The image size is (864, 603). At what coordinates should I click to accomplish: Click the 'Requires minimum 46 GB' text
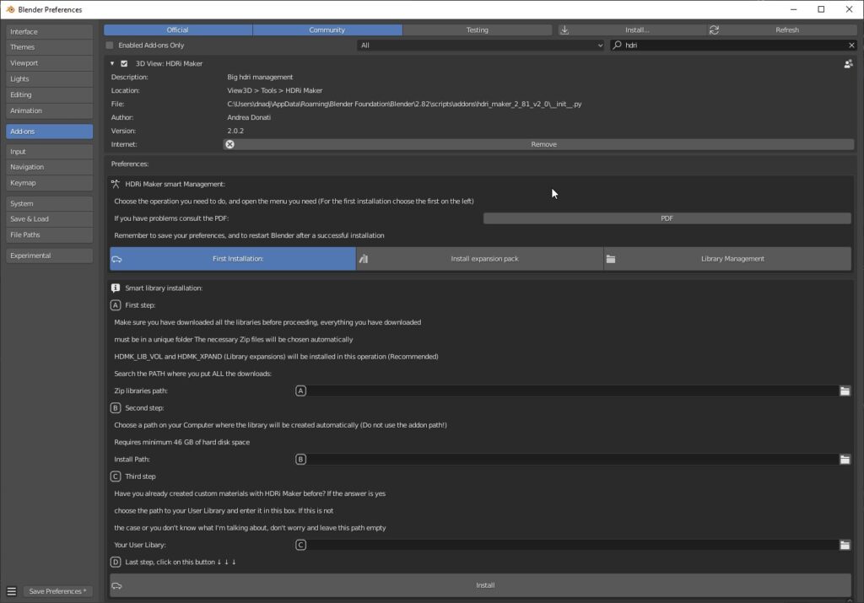point(182,442)
